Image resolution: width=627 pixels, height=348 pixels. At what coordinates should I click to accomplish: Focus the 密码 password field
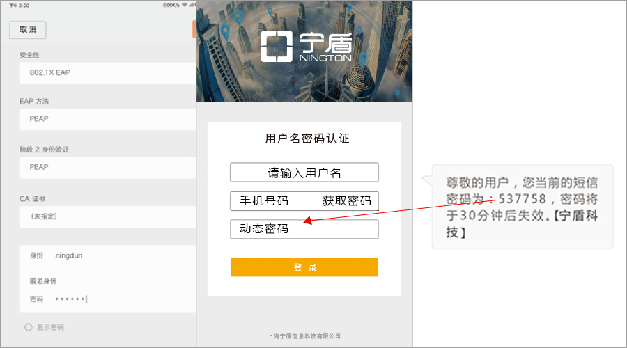point(107,299)
